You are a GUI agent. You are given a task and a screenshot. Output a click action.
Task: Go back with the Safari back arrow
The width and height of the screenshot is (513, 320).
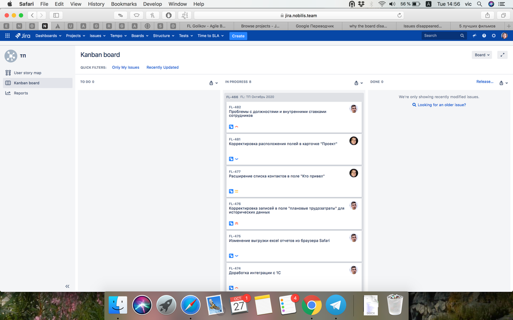click(32, 15)
